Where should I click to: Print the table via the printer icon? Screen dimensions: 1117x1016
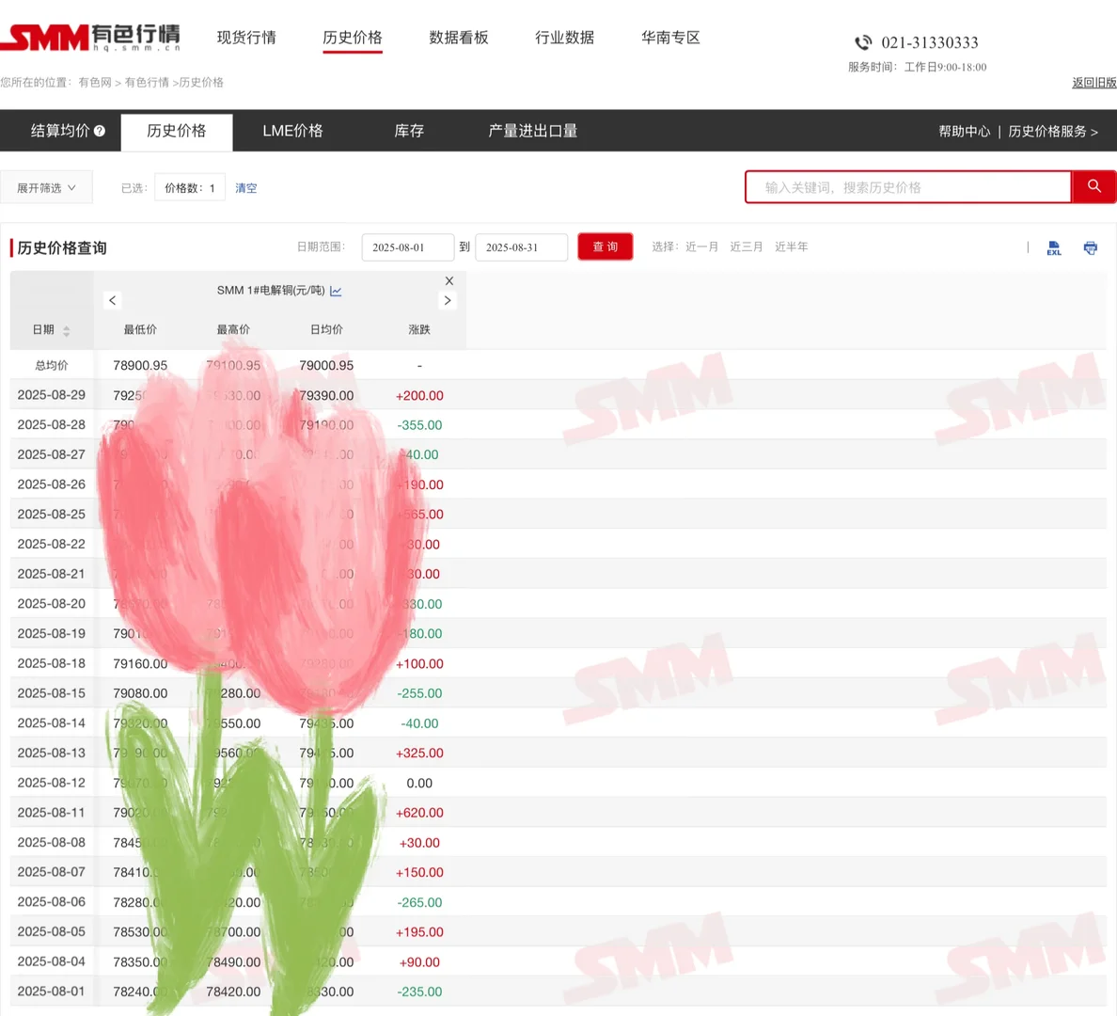coord(1090,247)
